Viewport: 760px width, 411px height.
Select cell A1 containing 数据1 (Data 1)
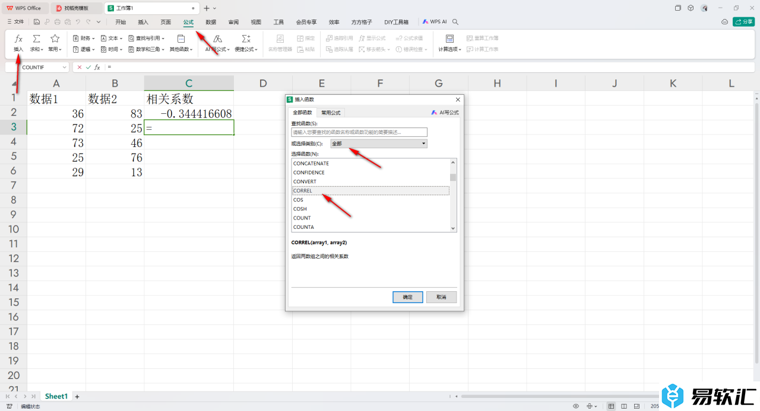[56, 98]
